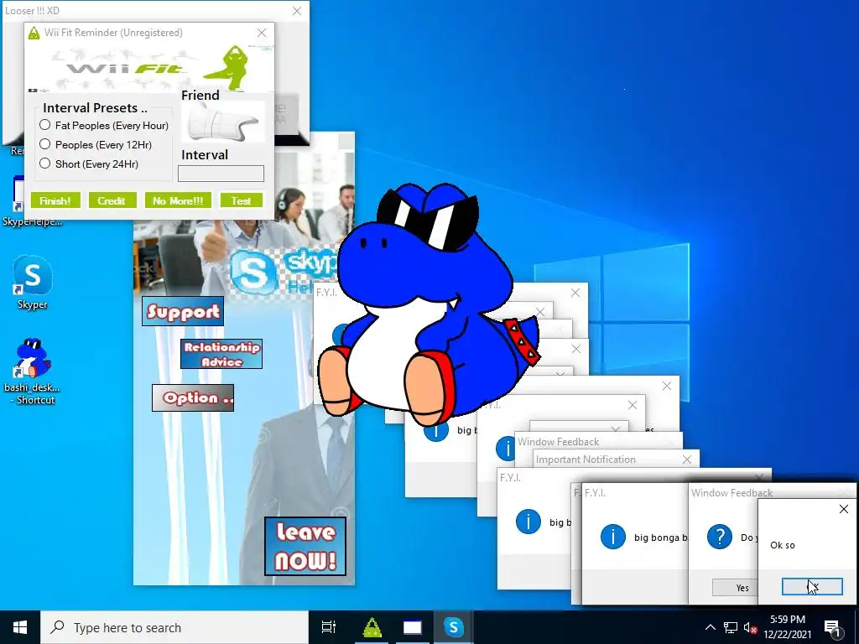Close the Important Notification window
Viewport: 859px width, 644px height.
[687, 460]
